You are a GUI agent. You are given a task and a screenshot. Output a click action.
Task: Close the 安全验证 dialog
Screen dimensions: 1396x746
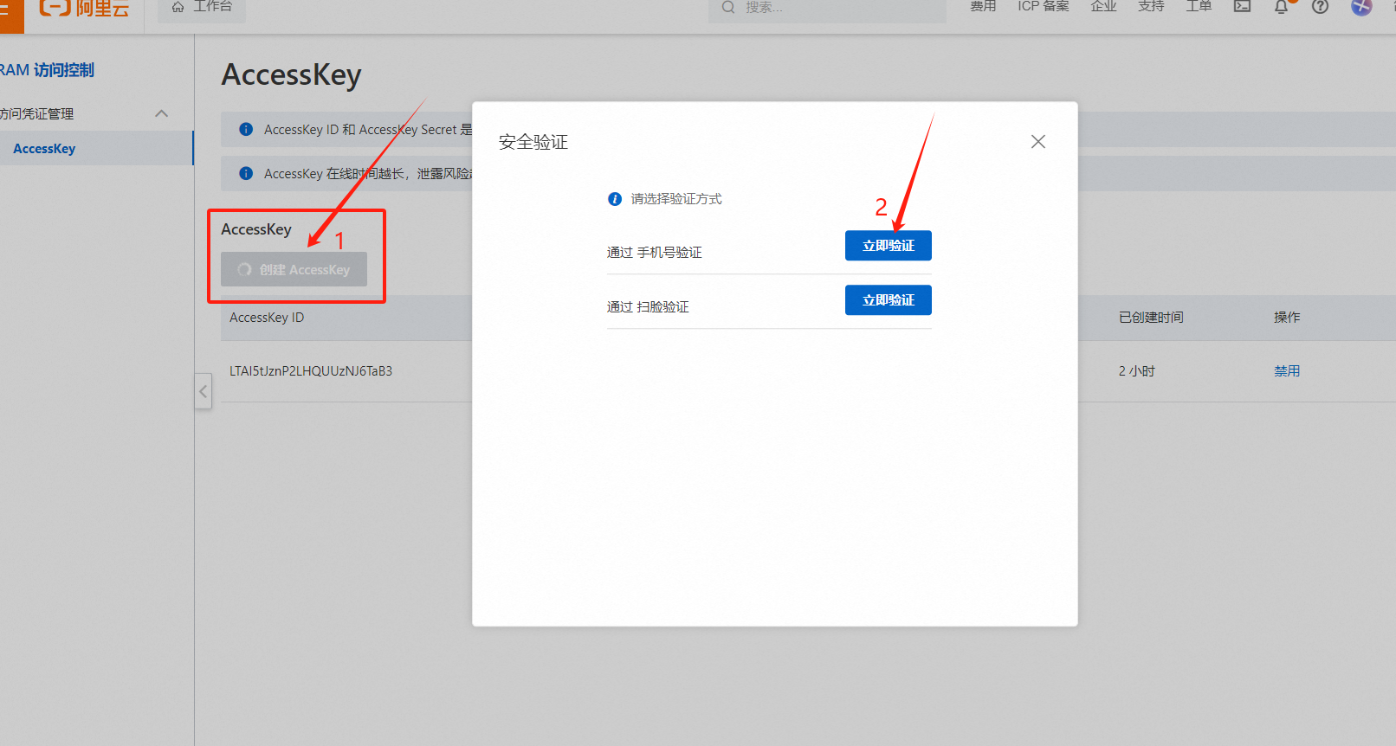coord(1038,141)
